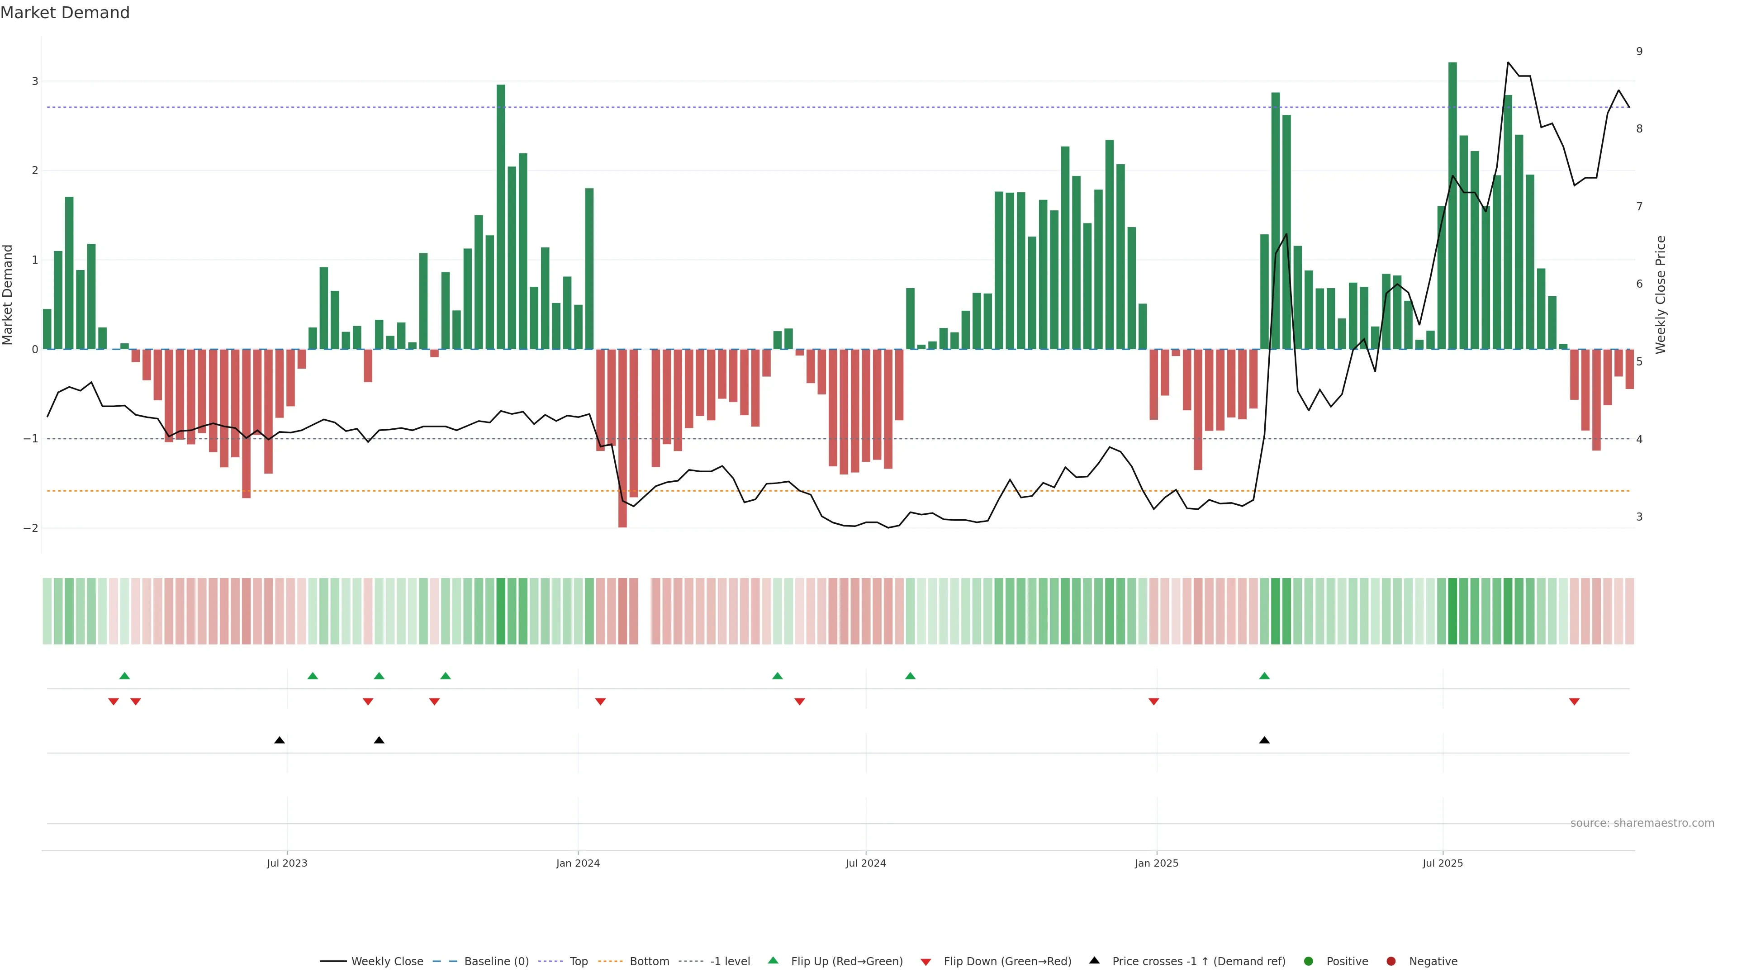Click the black price-cross marker left of Jul 2023

click(x=279, y=740)
